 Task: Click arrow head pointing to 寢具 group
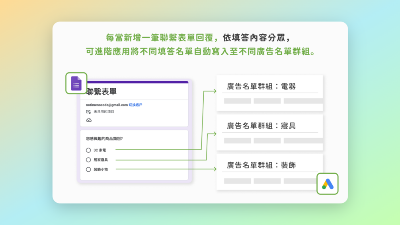(215, 134)
